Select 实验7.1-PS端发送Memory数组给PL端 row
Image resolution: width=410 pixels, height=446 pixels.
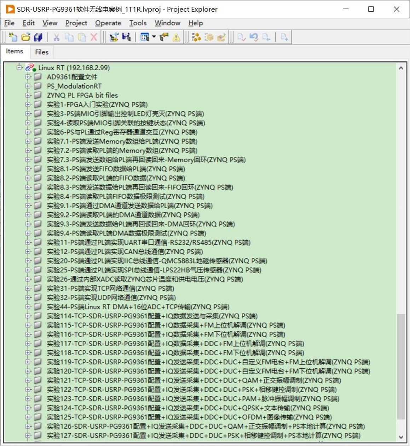click(122, 141)
